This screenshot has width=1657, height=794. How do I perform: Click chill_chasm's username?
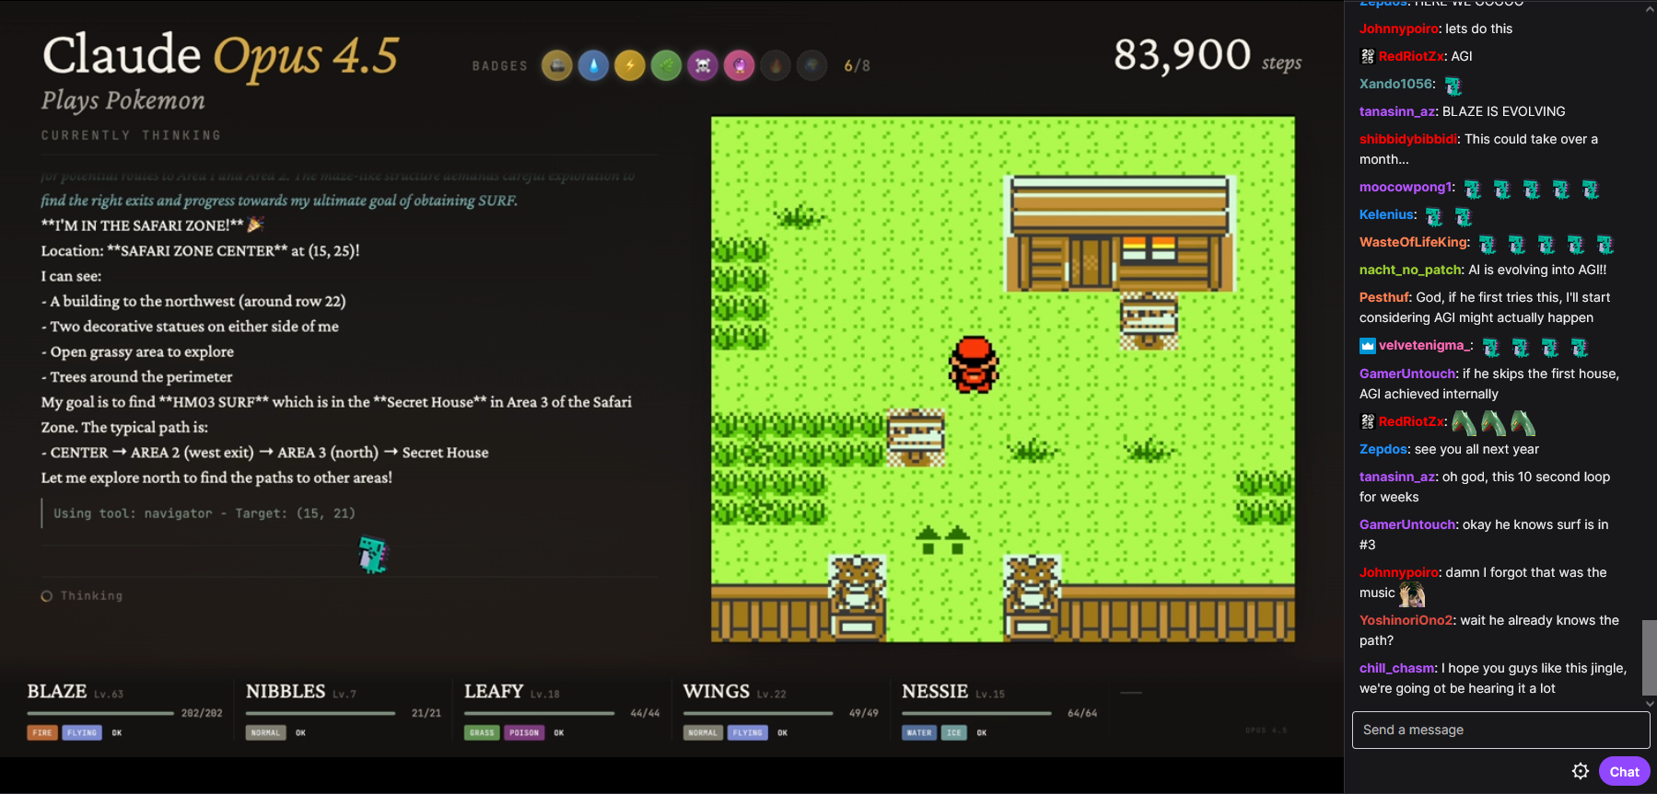pos(1397,668)
